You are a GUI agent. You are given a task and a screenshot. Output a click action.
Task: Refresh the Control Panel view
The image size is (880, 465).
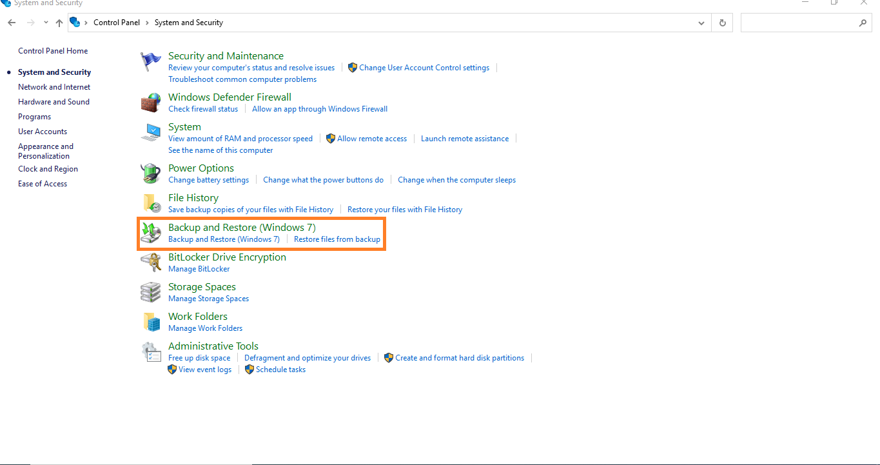722,23
